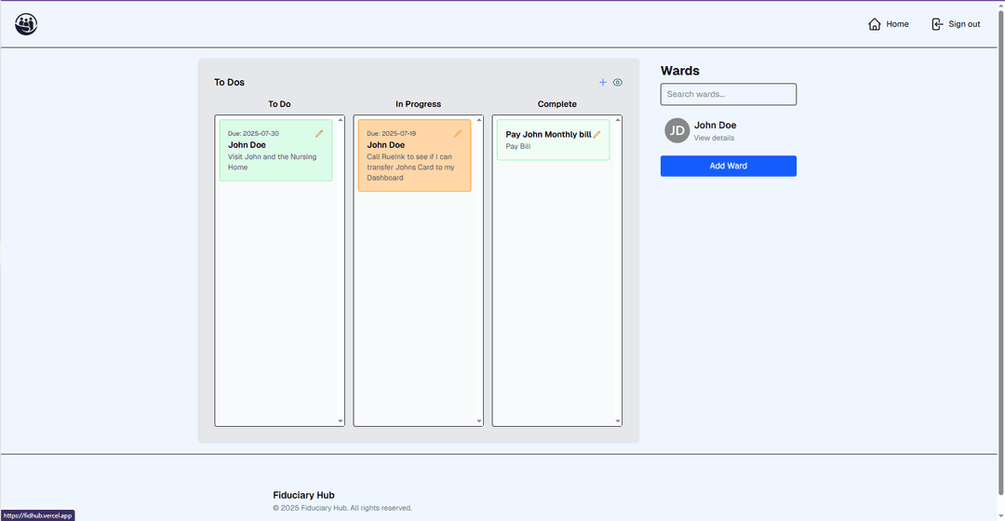Edit the Visit John nursing home task
1005x521 pixels.
click(x=319, y=134)
